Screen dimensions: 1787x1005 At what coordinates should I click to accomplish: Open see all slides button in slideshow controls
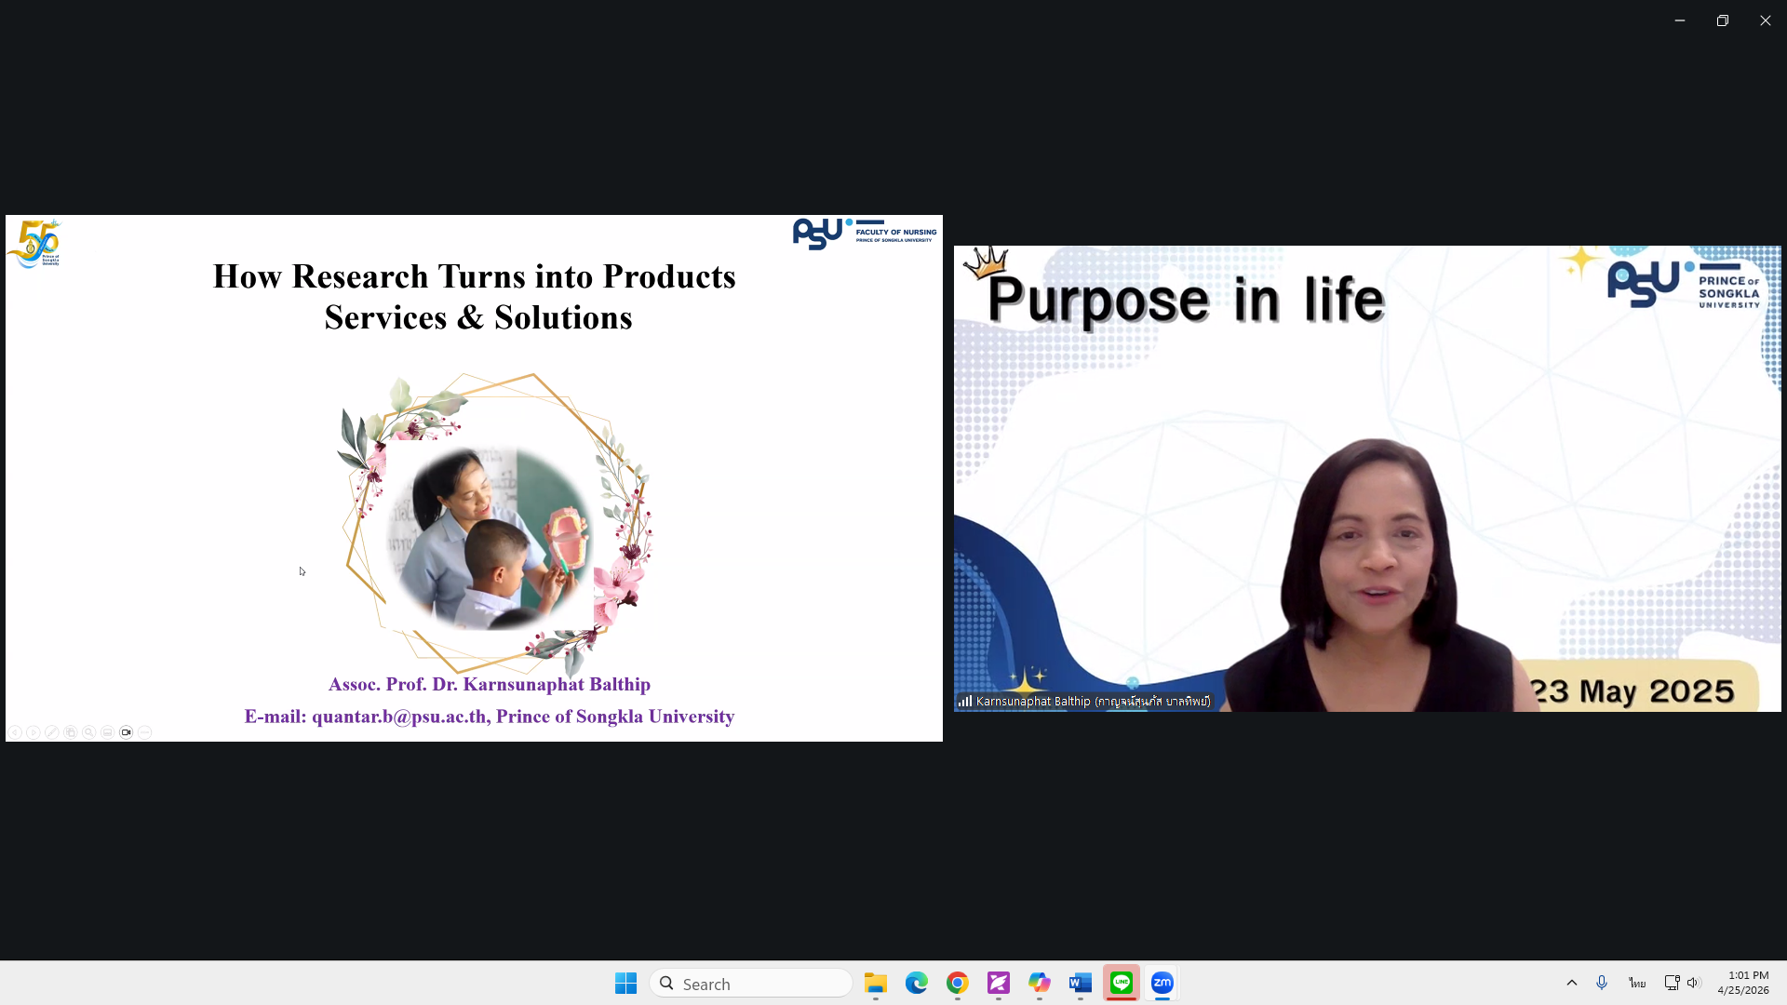point(71,732)
